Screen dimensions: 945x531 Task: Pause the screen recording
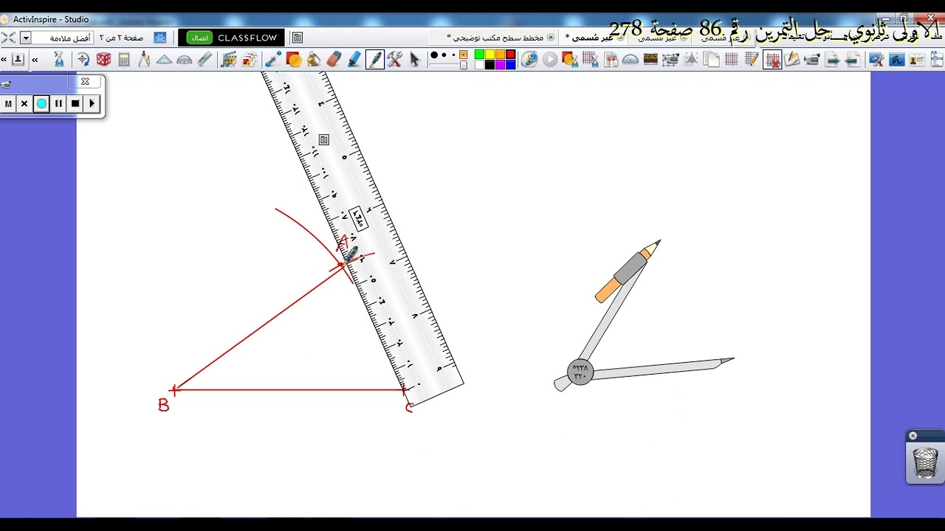tap(58, 104)
